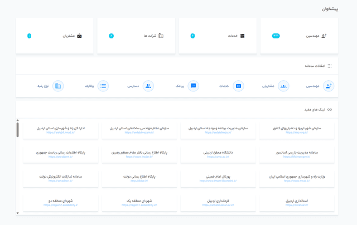Click count badge on خدمات summary card

(x=192, y=36)
